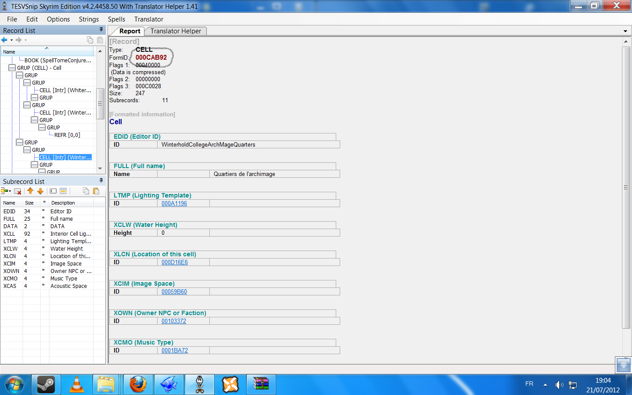The width and height of the screenshot is (632, 395).
Task: Open Firefox from the taskbar
Action: pos(138,385)
